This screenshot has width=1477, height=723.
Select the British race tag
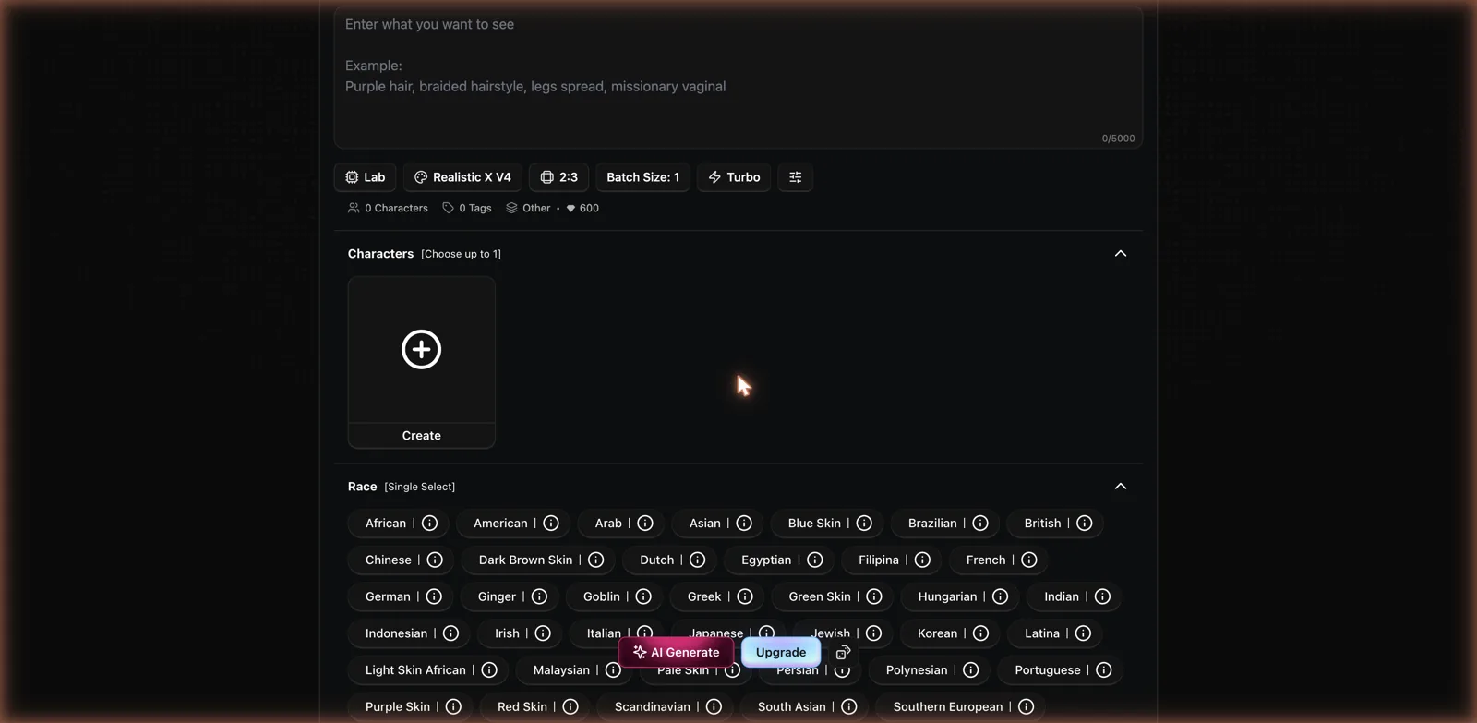pos(1042,524)
